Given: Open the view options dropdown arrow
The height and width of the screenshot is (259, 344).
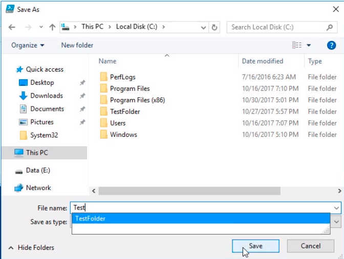Looking at the screenshot, I should 309,45.
